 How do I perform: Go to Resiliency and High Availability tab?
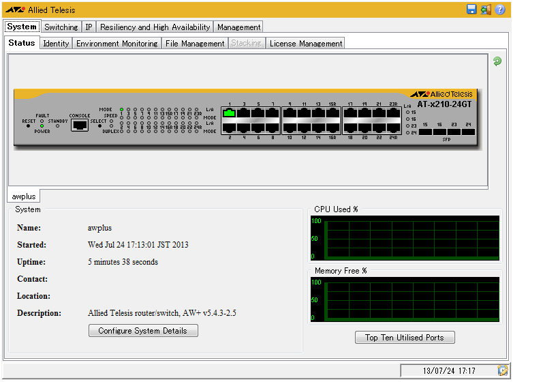point(155,27)
